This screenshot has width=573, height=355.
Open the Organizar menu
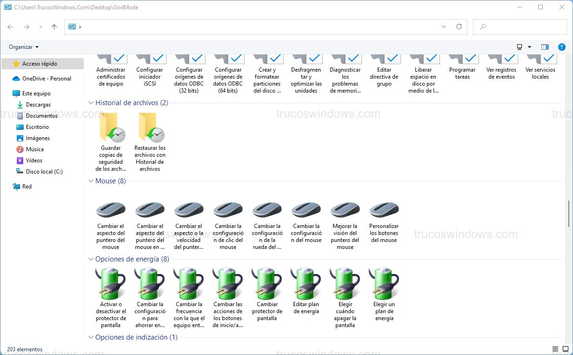click(x=24, y=47)
